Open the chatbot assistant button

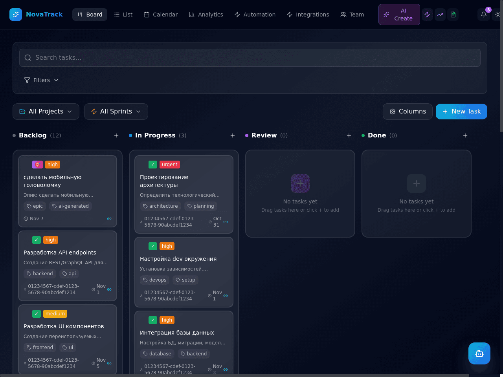(x=479, y=353)
